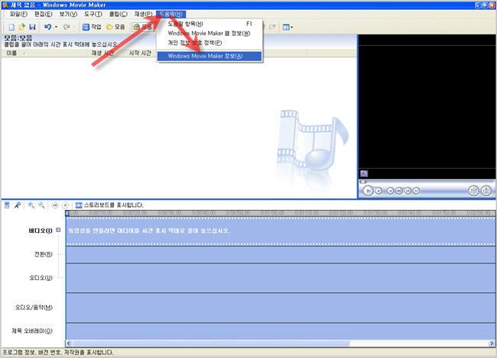Click the Zoom Timeline In magnifier

[31, 205]
